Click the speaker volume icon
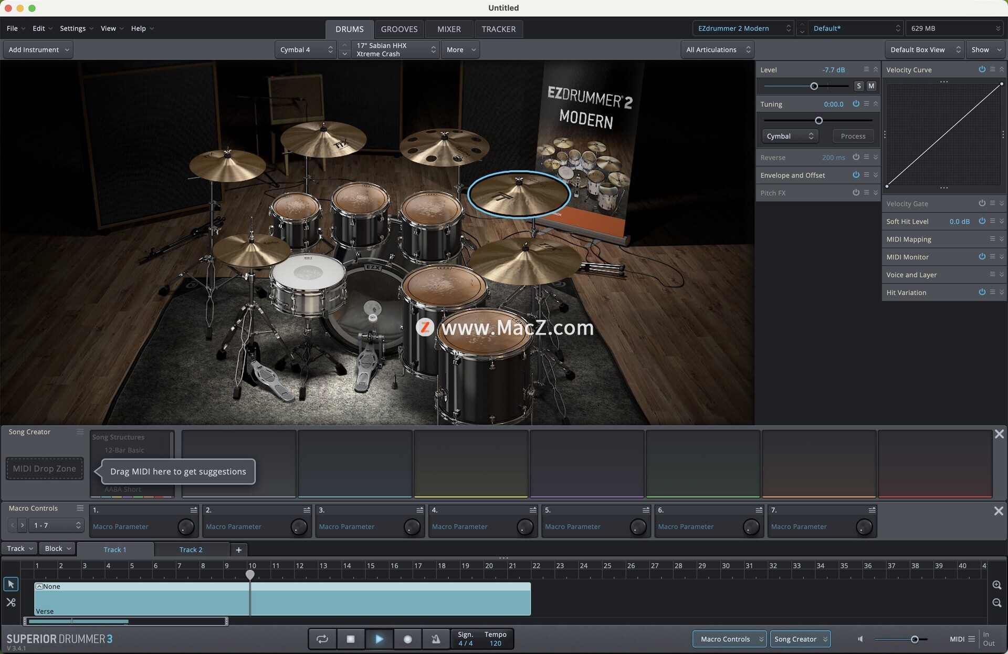The height and width of the screenshot is (654, 1008). [x=860, y=639]
